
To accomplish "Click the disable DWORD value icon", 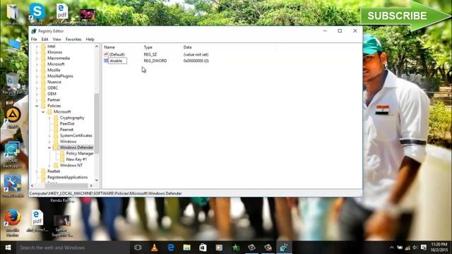I will 106,61.
